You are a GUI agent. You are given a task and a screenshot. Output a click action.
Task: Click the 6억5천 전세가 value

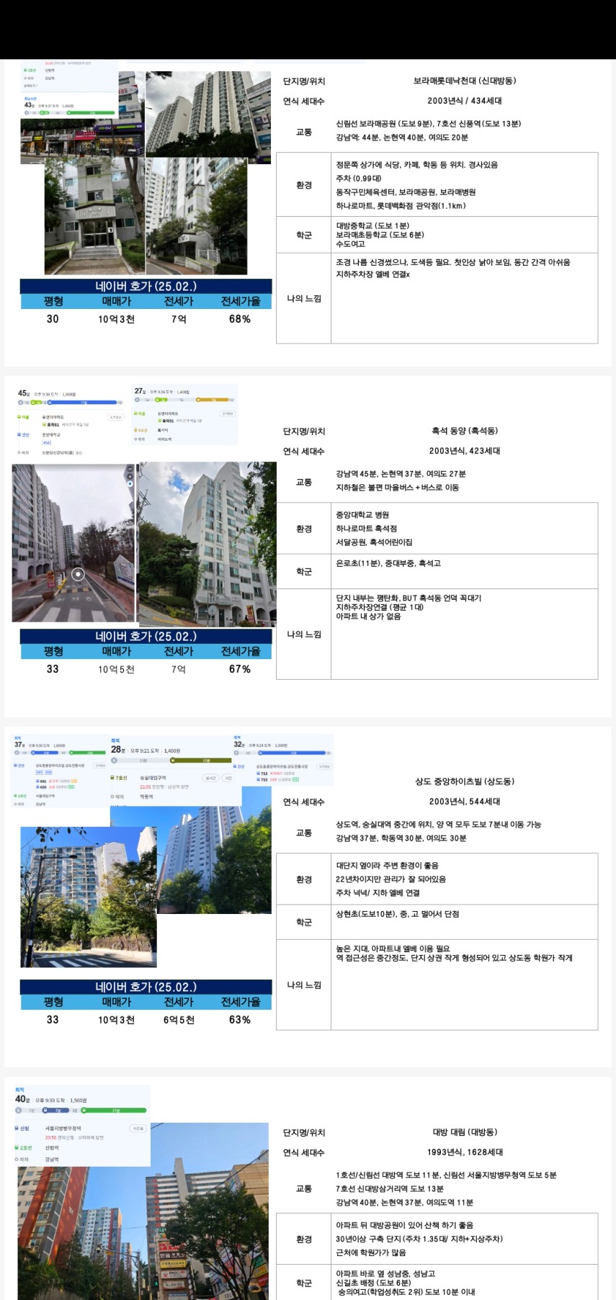click(x=179, y=1020)
